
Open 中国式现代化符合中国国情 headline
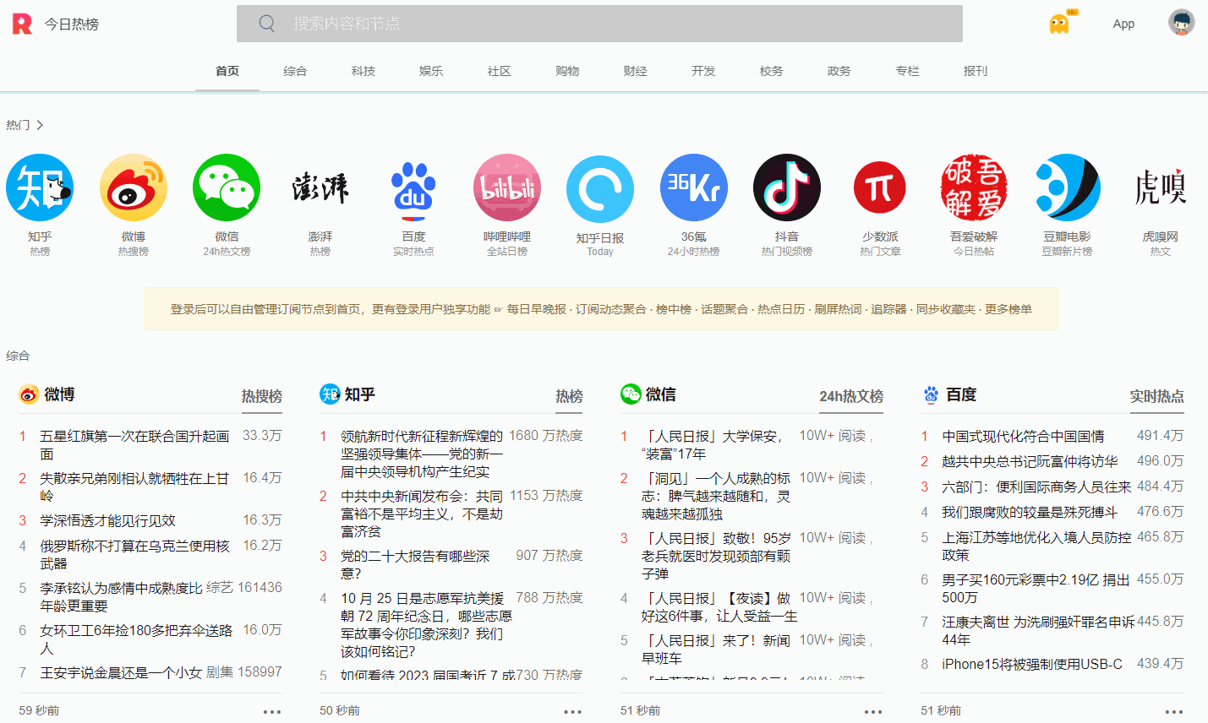[x=1023, y=437]
